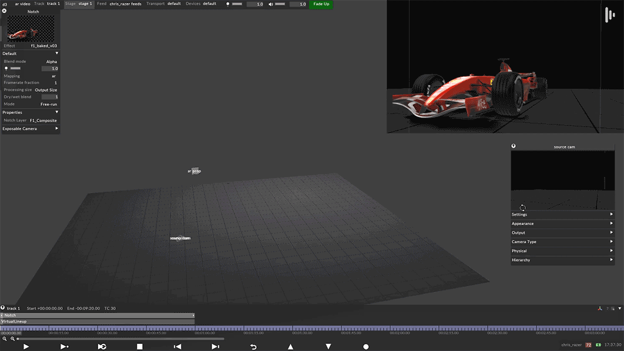The image size is (624, 351).
Task: Expand the Physical section of source cam
Action: pos(562,251)
